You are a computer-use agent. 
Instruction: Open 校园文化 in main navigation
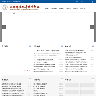(75, 9)
